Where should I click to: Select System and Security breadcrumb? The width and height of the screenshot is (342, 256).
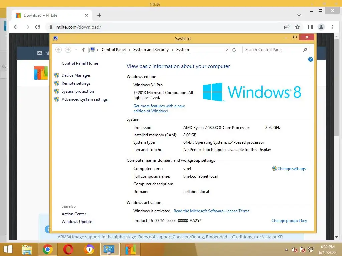[x=151, y=50]
